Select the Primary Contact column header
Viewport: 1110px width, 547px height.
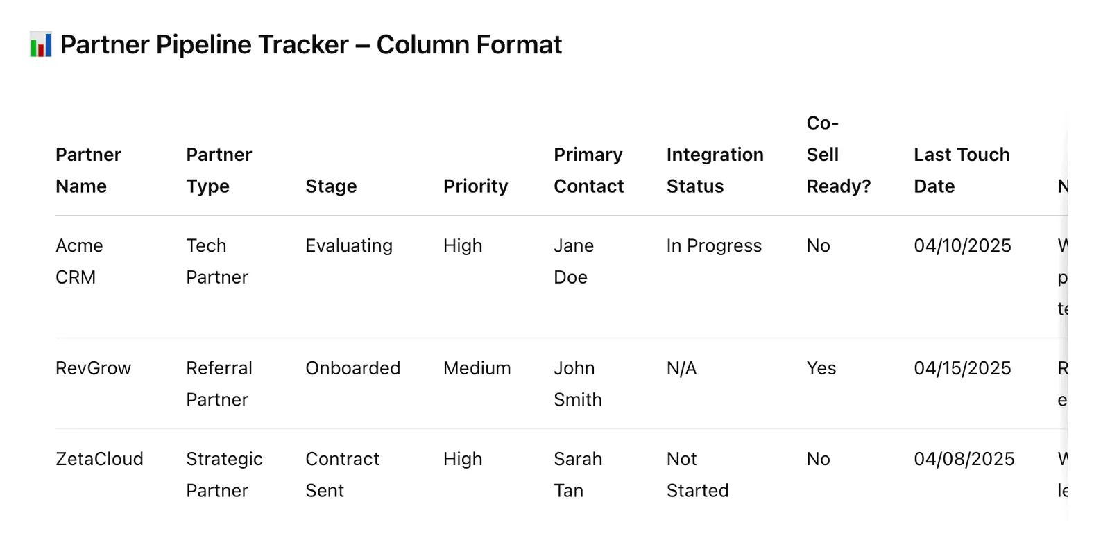pos(588,171)
